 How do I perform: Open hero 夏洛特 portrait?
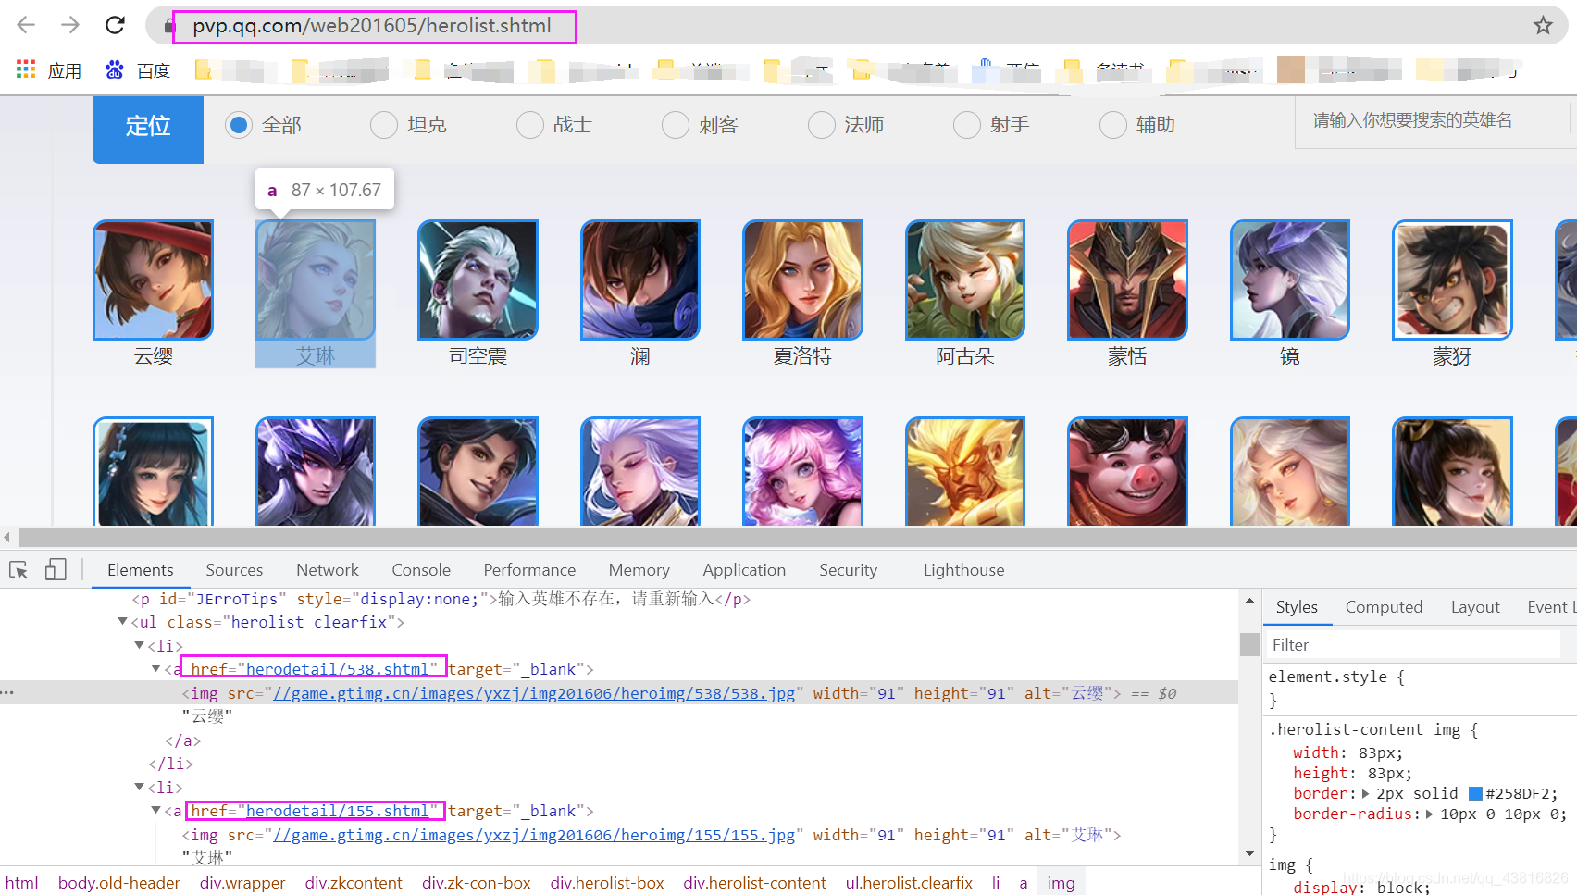point(802,280)
